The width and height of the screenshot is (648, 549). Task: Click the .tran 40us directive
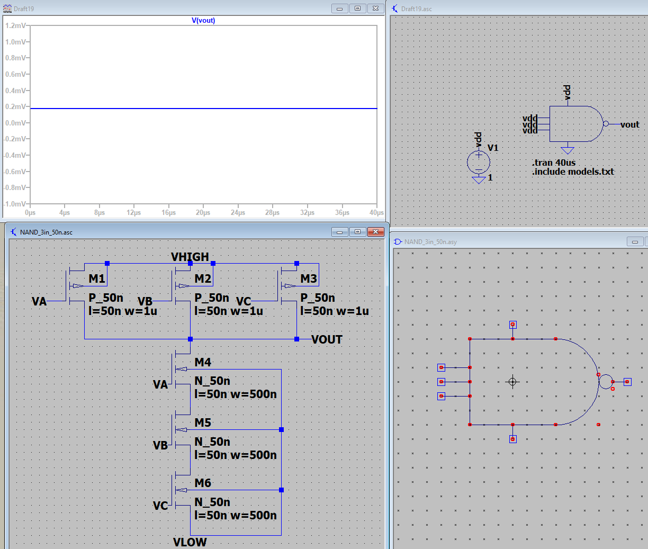[x=554, y=163]
